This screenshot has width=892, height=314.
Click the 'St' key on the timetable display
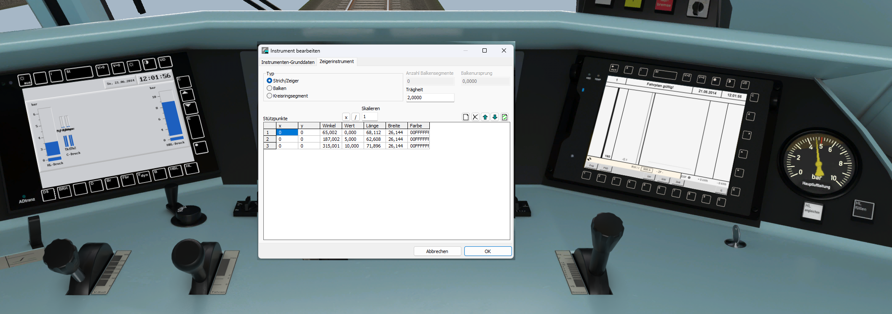665,74
